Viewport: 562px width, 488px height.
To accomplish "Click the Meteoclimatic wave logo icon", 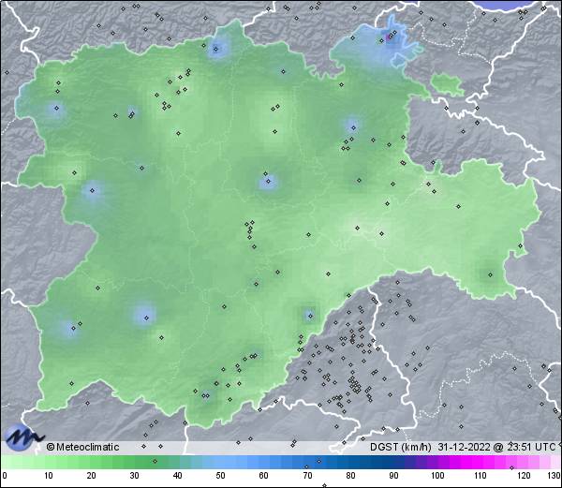I will (23, 437).
